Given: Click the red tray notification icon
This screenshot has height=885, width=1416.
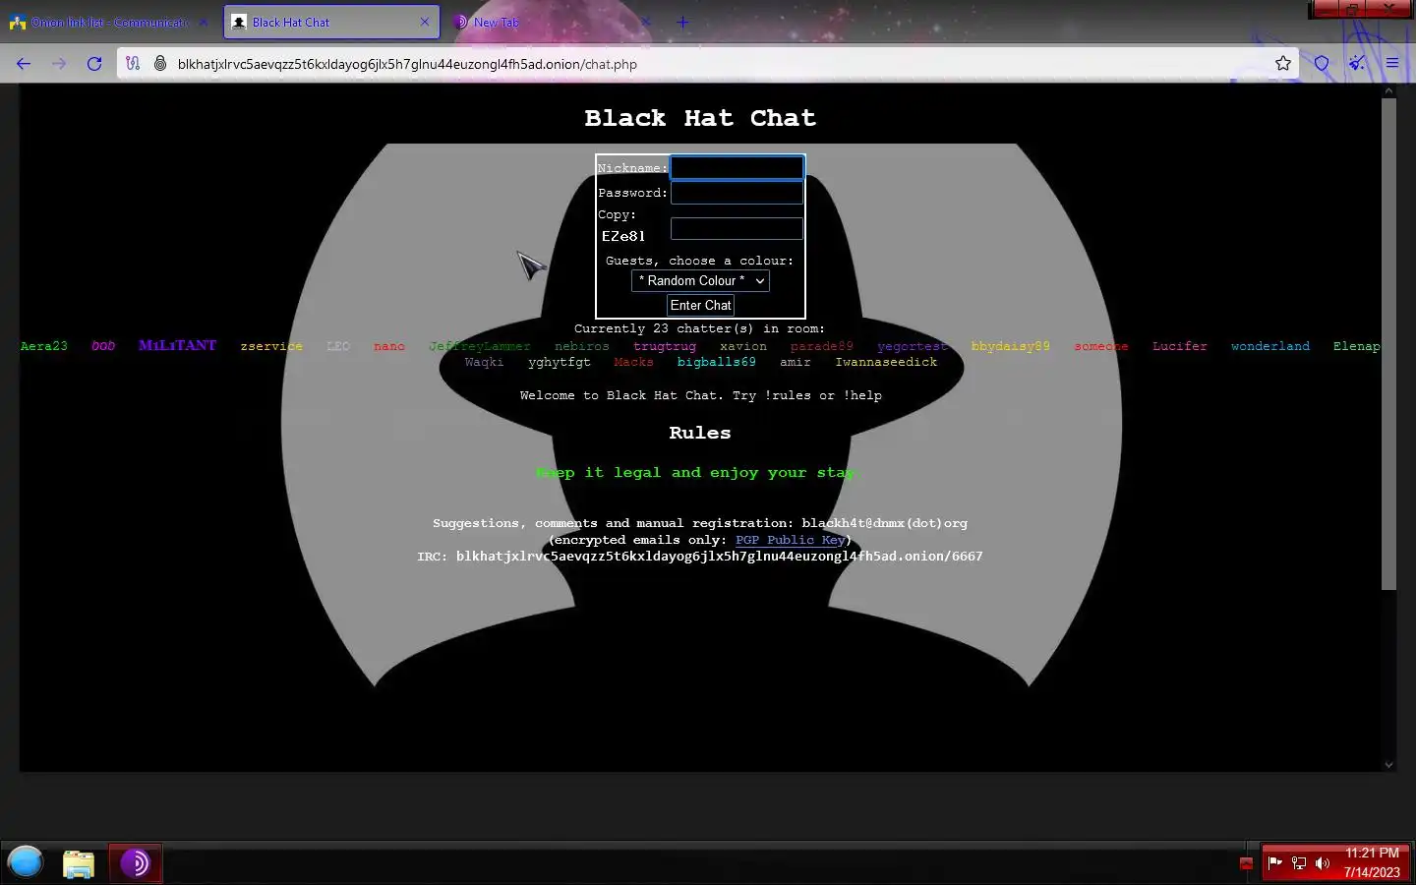Looking at the screenshot, I should point(1246,864).
